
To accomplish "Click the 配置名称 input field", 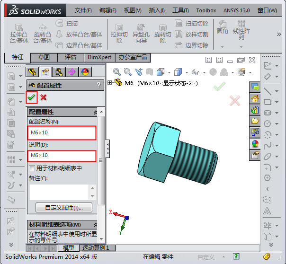I will tap(63, 132).
